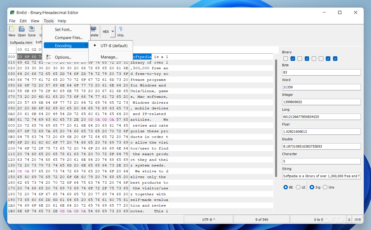Click the Open file toolbar icon
Viewport: 371px width, 230px height.
[22, 29]
